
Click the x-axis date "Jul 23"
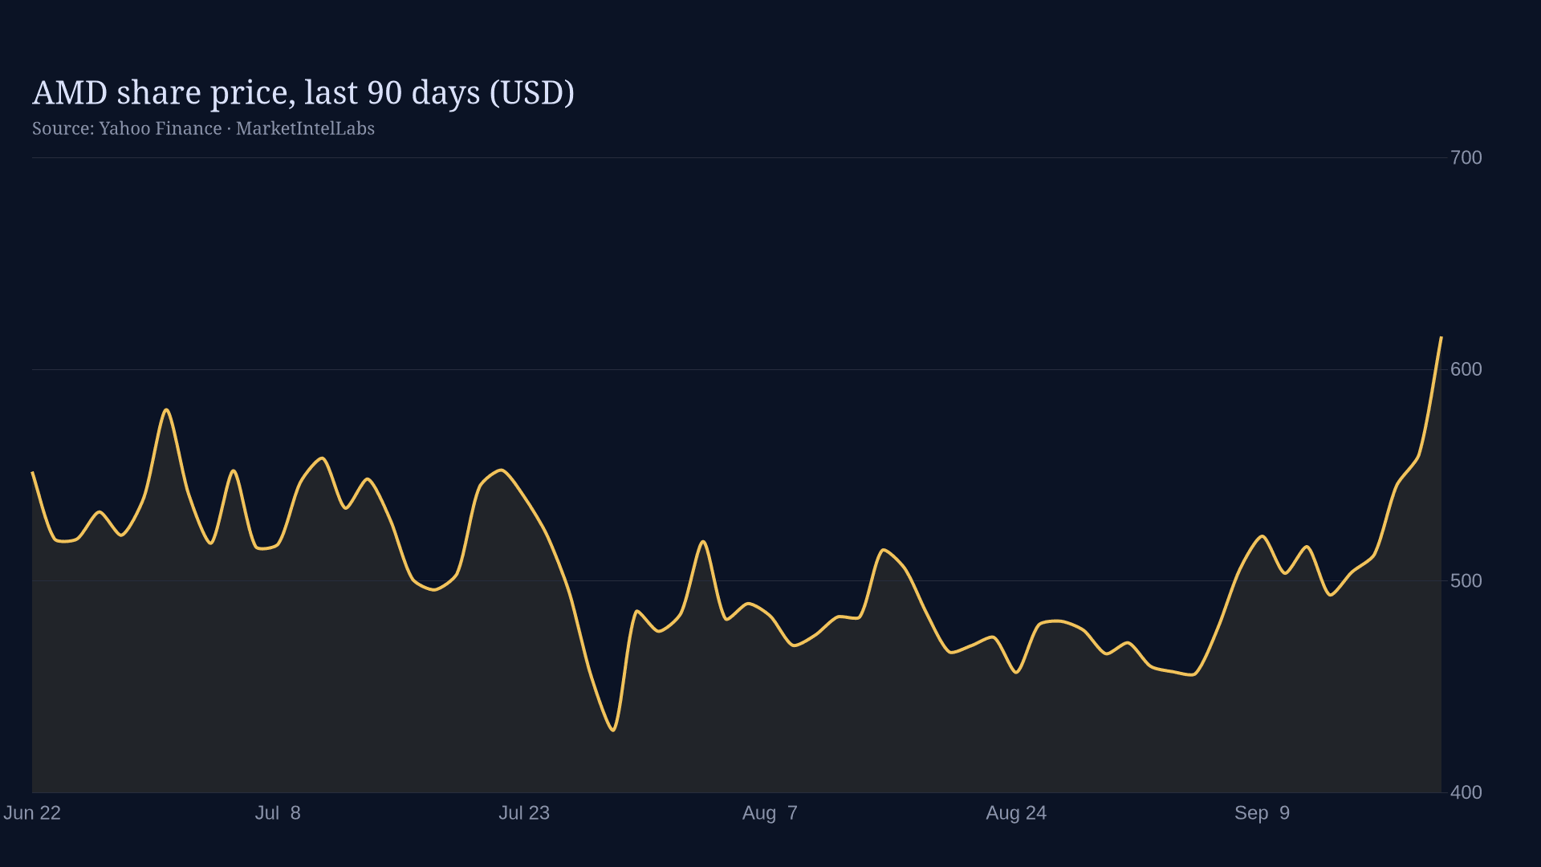tap(524, 813)
